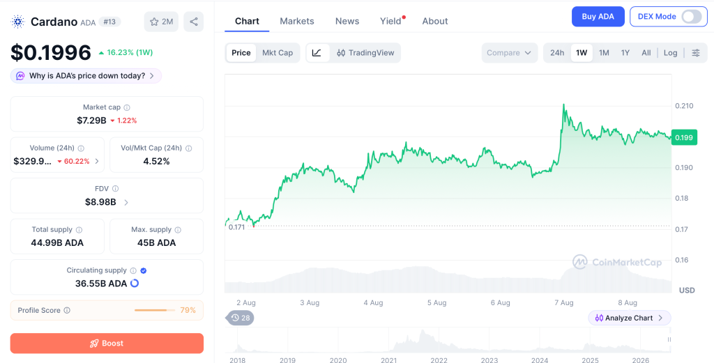Select the line chart view icon
The height and width of the screenshot is (363, 714).
pos(317,53)
